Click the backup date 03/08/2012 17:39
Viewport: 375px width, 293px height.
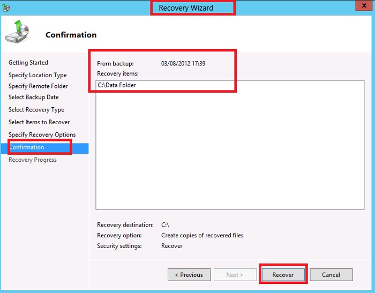pos(183,64)
